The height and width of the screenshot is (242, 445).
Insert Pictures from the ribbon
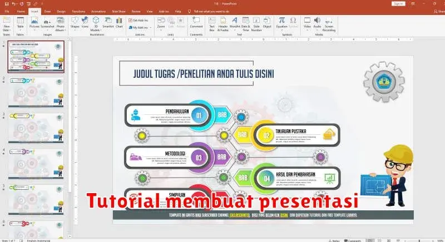tap(34, 23)
